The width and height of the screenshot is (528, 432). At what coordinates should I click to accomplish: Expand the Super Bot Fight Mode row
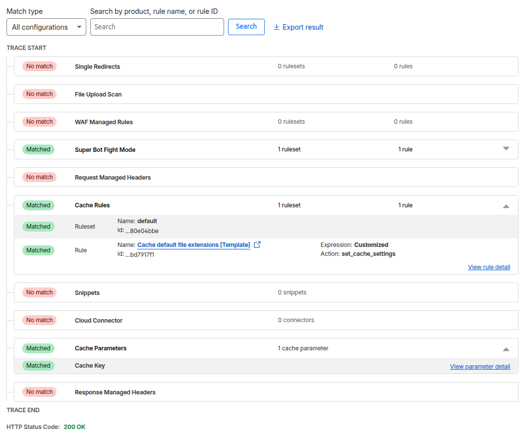pyautogui.click(x=506, y=148)
